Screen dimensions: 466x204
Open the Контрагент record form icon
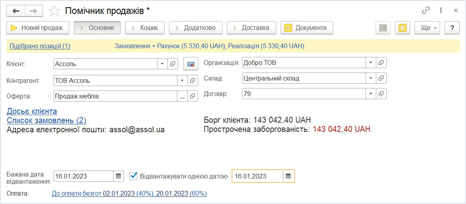193,80
